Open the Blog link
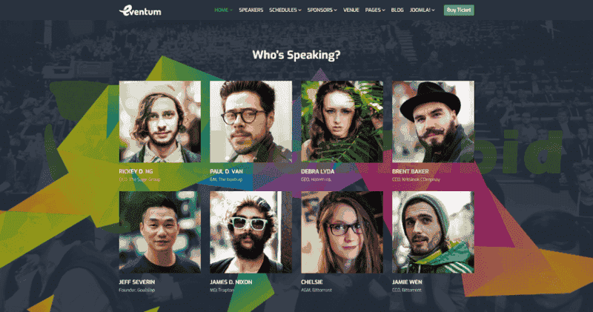The width and height of the screenshot is (593, 312). [397, 10]
